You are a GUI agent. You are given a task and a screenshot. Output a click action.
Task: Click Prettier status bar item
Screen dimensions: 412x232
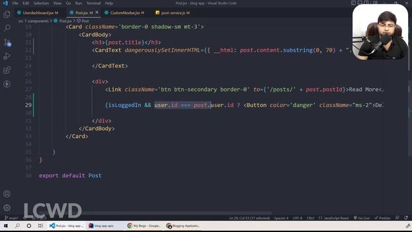click(x=382, y=218)
